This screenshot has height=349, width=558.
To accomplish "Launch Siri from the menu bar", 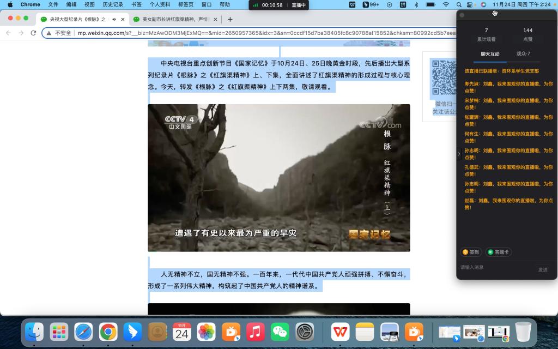I will pos(483,4).
